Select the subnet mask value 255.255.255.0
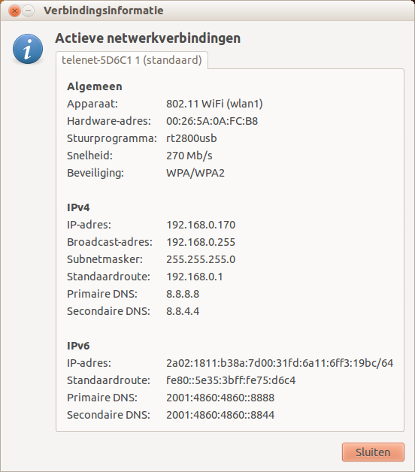 pos(201,259)
